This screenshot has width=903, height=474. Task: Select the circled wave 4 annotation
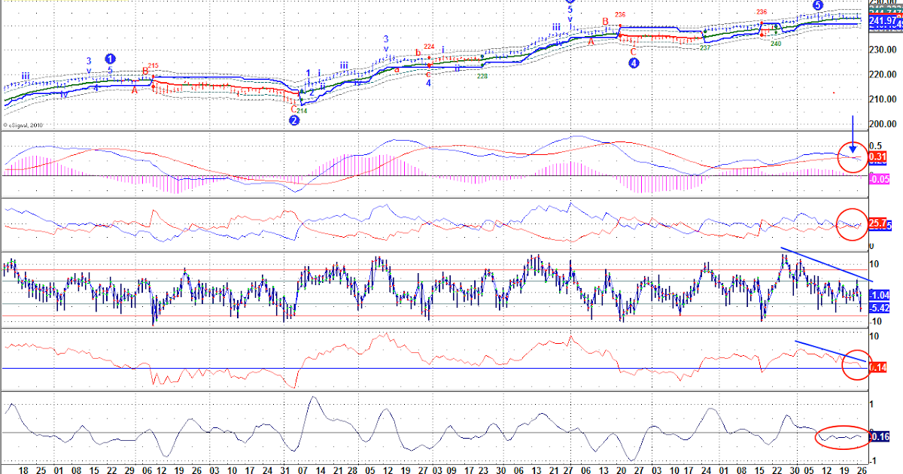632,62
